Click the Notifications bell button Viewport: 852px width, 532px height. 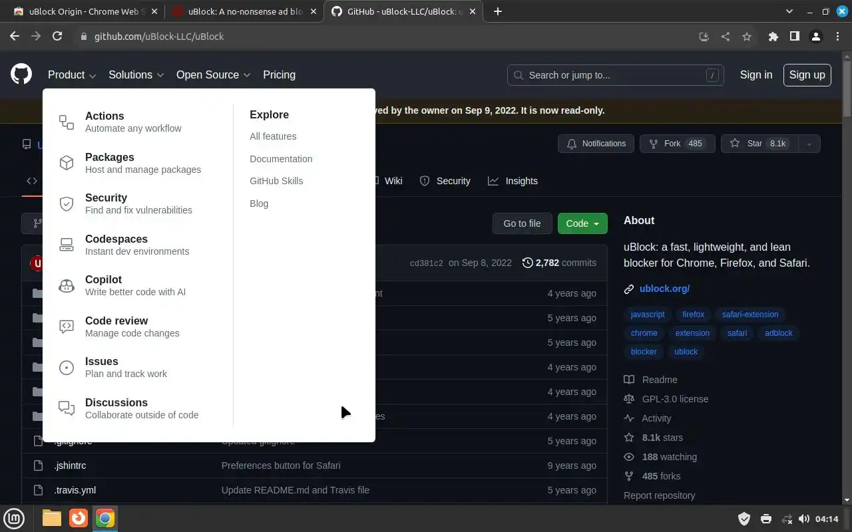click(596, 144)
